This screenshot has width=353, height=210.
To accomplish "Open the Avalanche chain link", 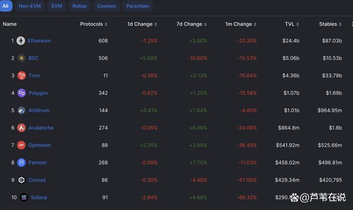I will tap(41, 128).
